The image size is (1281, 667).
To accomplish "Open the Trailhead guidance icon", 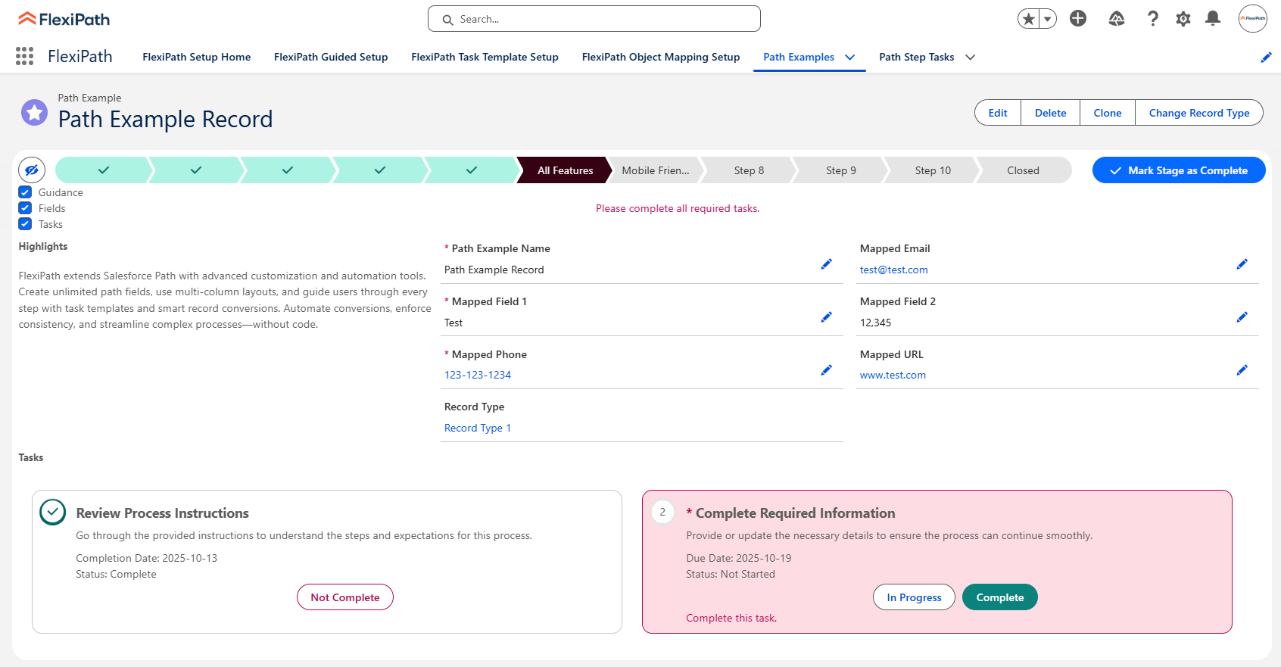I will click(1117, 19).
